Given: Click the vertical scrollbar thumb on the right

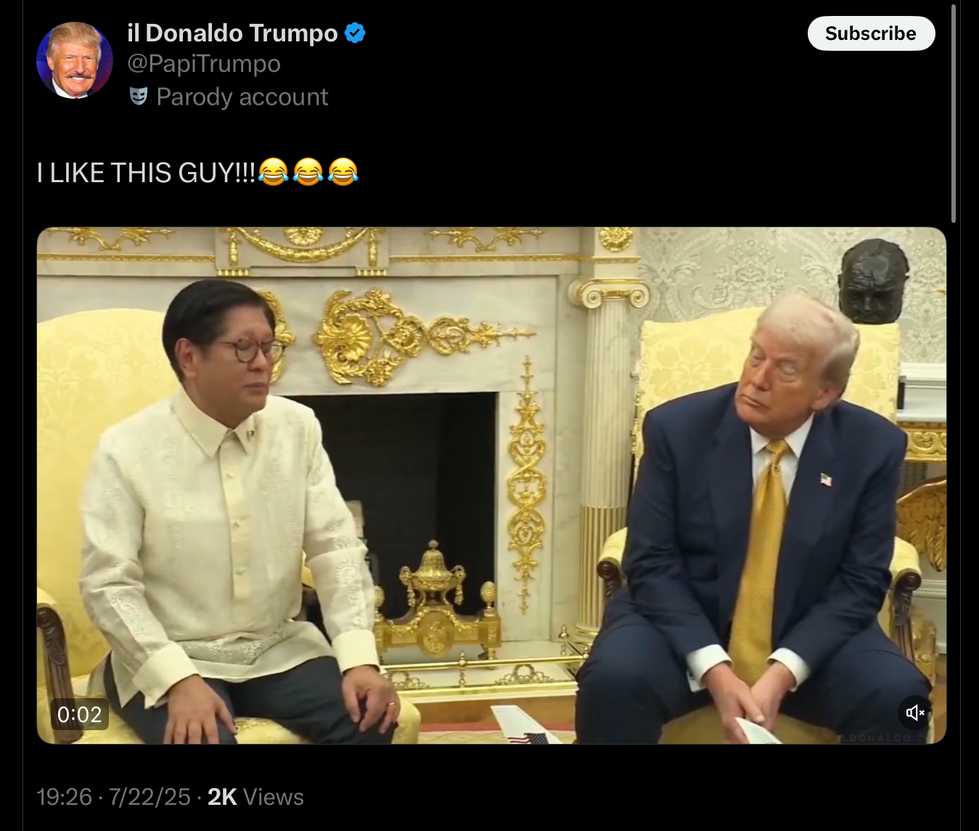Looking at the screenshot, I should click(954, 113).
